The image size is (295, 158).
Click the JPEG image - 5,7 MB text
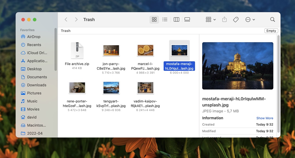click(x=220, y=111)
